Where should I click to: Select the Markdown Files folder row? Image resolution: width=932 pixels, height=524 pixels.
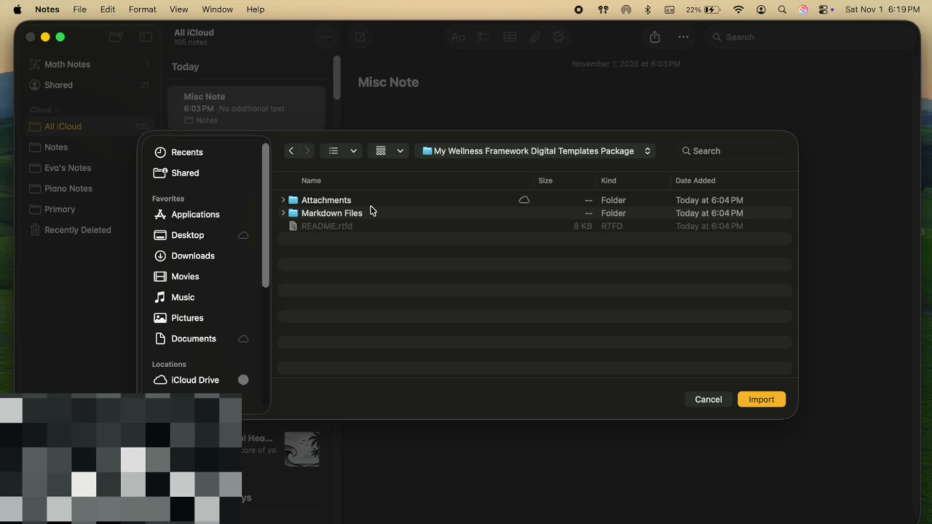point(535,213)
